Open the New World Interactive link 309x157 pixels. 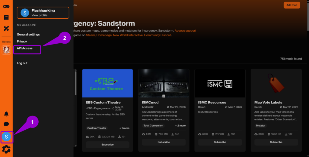click(128, 35)
